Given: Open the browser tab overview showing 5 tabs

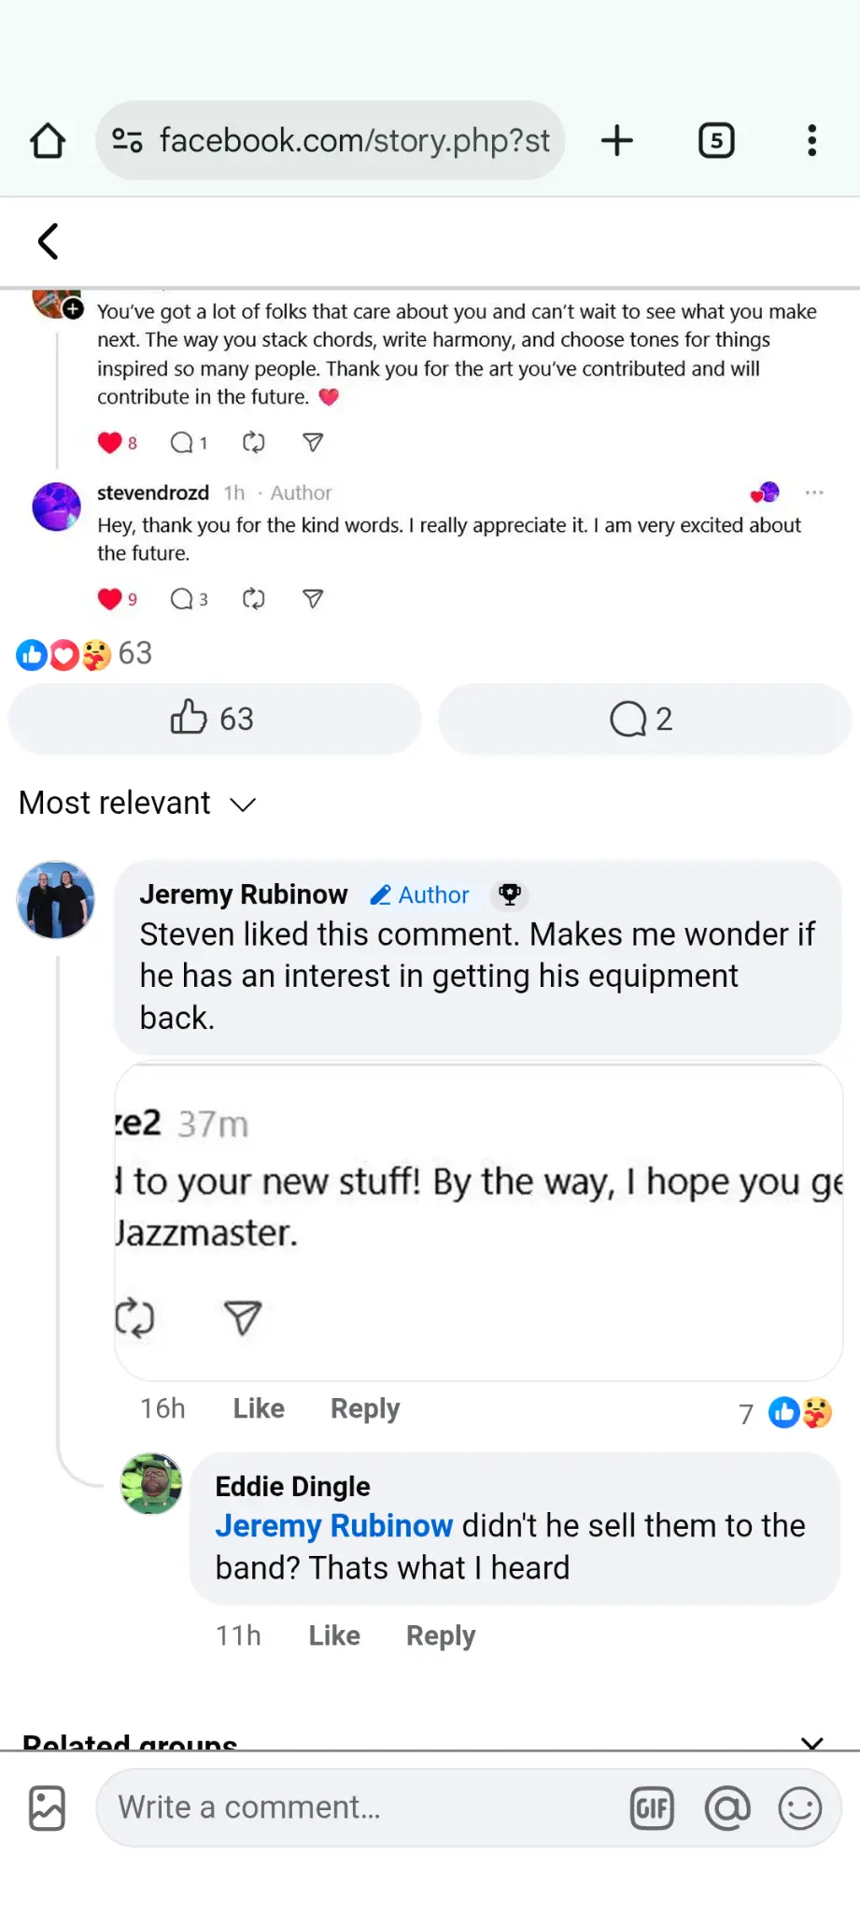Looking at the screenshot, I should click(x=716, y=140).
